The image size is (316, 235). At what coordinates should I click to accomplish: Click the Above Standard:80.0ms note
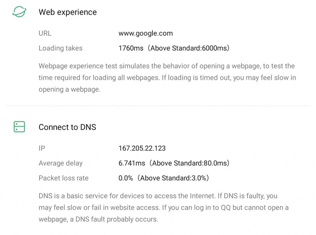190,163
